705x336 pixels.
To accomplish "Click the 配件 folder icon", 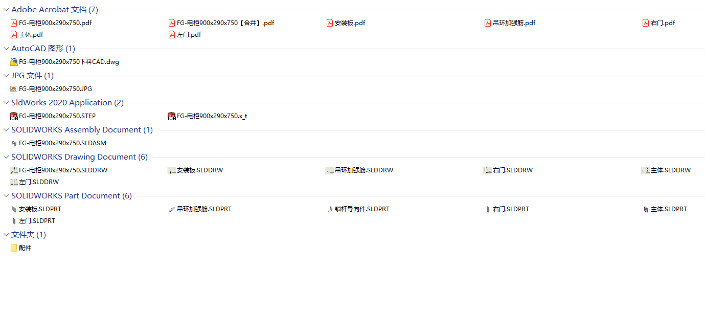I will 14,248.
